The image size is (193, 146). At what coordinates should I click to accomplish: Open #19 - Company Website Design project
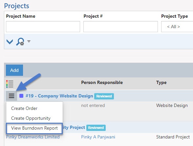click(59, 96)
